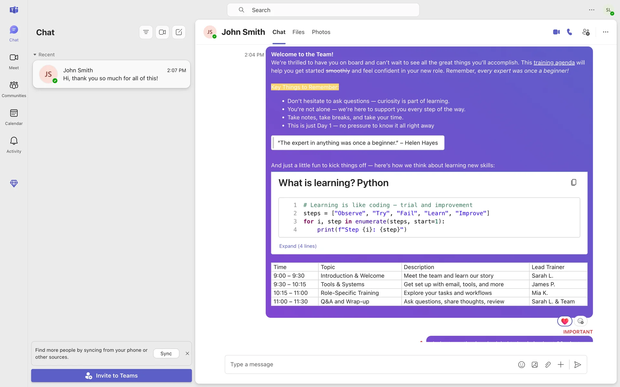Click the add people to chat icon
The image size is (620, 387).
point(586,32)
